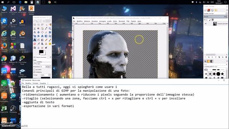The image size is (229, 129).
Task: Open GIMP Immagine menu
Action: (x=103, y=21)
